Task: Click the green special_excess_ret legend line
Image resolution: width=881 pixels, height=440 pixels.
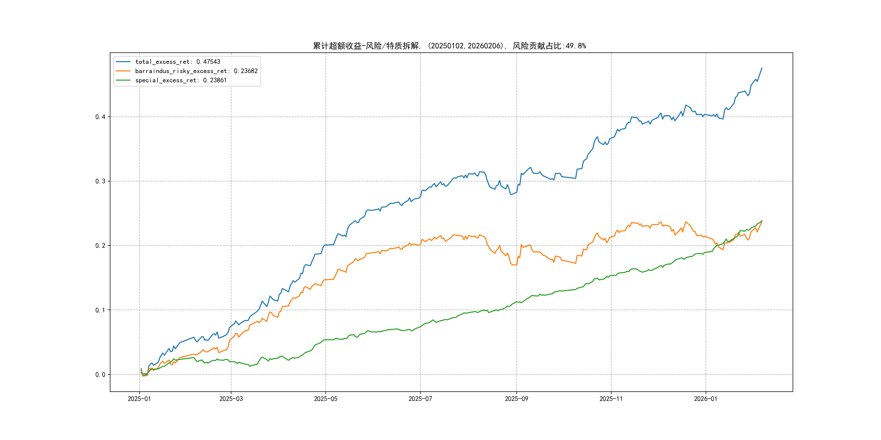Action: 123,80
